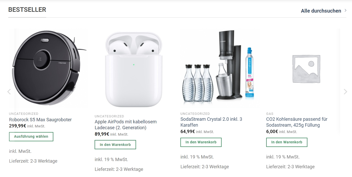Open Apple AirPods mit kabellosem Ladecase title
Viewport: 352px width, 177px height.
pyautogui.click(x=126, y=125)
